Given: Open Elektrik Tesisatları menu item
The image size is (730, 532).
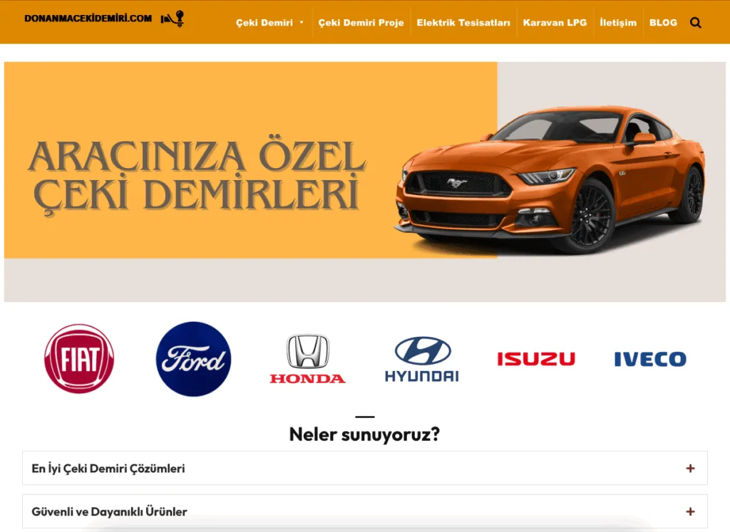Looking at the screenshot, I should [x=463, y=23].
